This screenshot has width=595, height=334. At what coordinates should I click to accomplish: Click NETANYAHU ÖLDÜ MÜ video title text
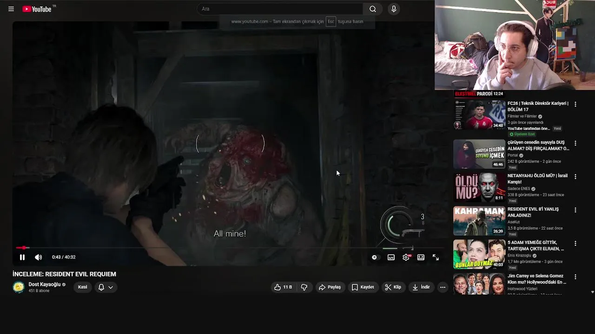click(x=537, y=179)
